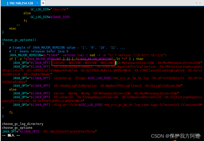Go to next tab with right arrow
This screenshot has width=204, height=141.
pos(200,3)
